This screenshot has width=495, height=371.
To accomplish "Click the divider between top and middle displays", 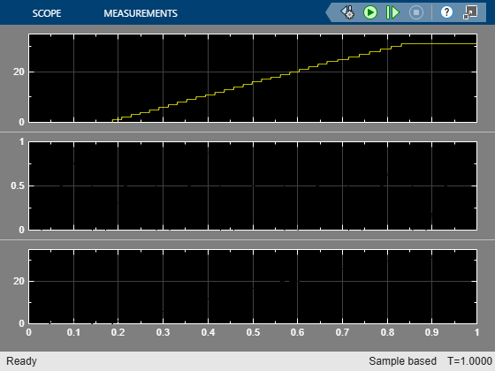I will tap(247, 132).
